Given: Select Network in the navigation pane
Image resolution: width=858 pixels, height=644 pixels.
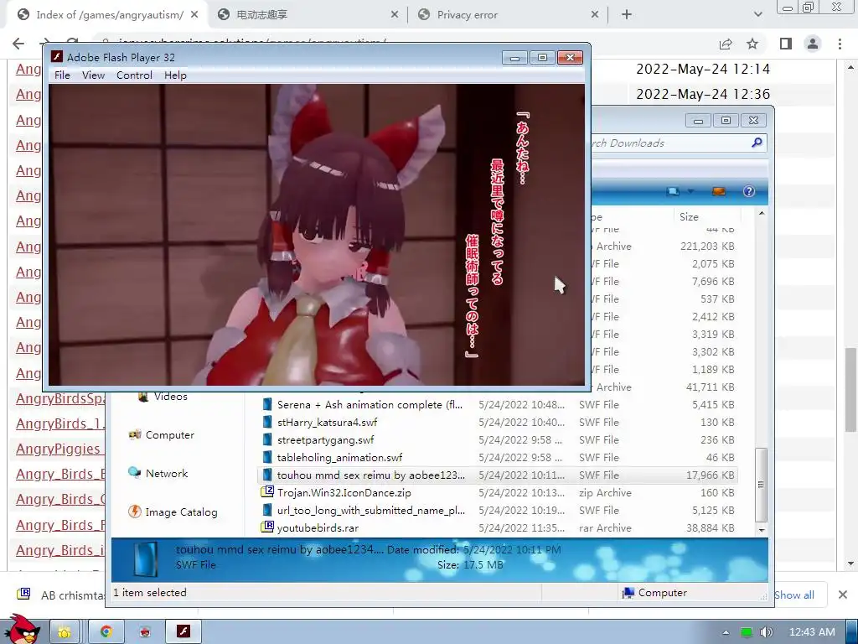Looking at the screenshot, I should pos(158,473).
